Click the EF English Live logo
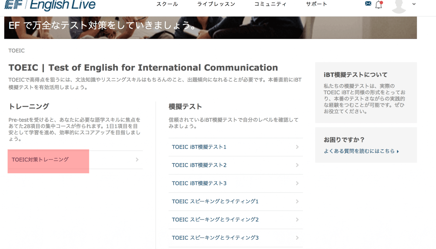The height and width of the screenshot is (249, 436). [x=50, y=5]
